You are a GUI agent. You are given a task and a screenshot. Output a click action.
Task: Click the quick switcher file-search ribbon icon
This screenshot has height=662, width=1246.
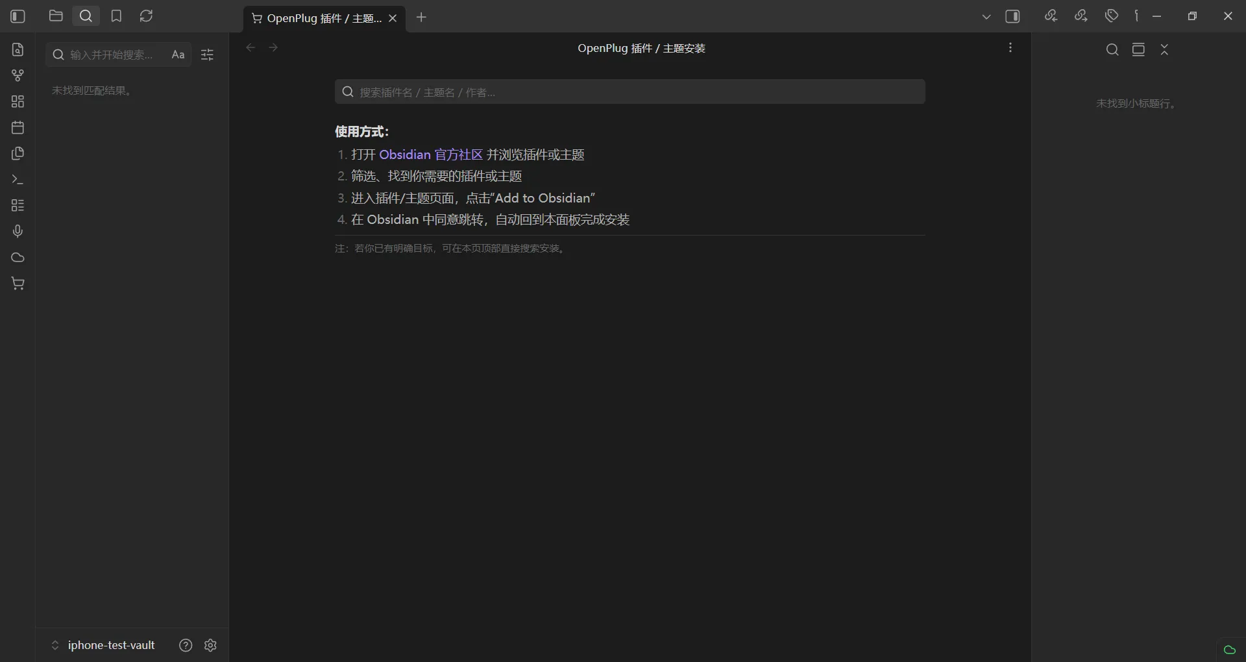coord(18,50)
